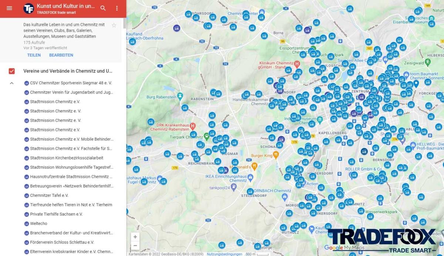Uncheck the Vereine und Verbände layer
The height and width of the screenshot is (256, 444).
tap(11, 71)
